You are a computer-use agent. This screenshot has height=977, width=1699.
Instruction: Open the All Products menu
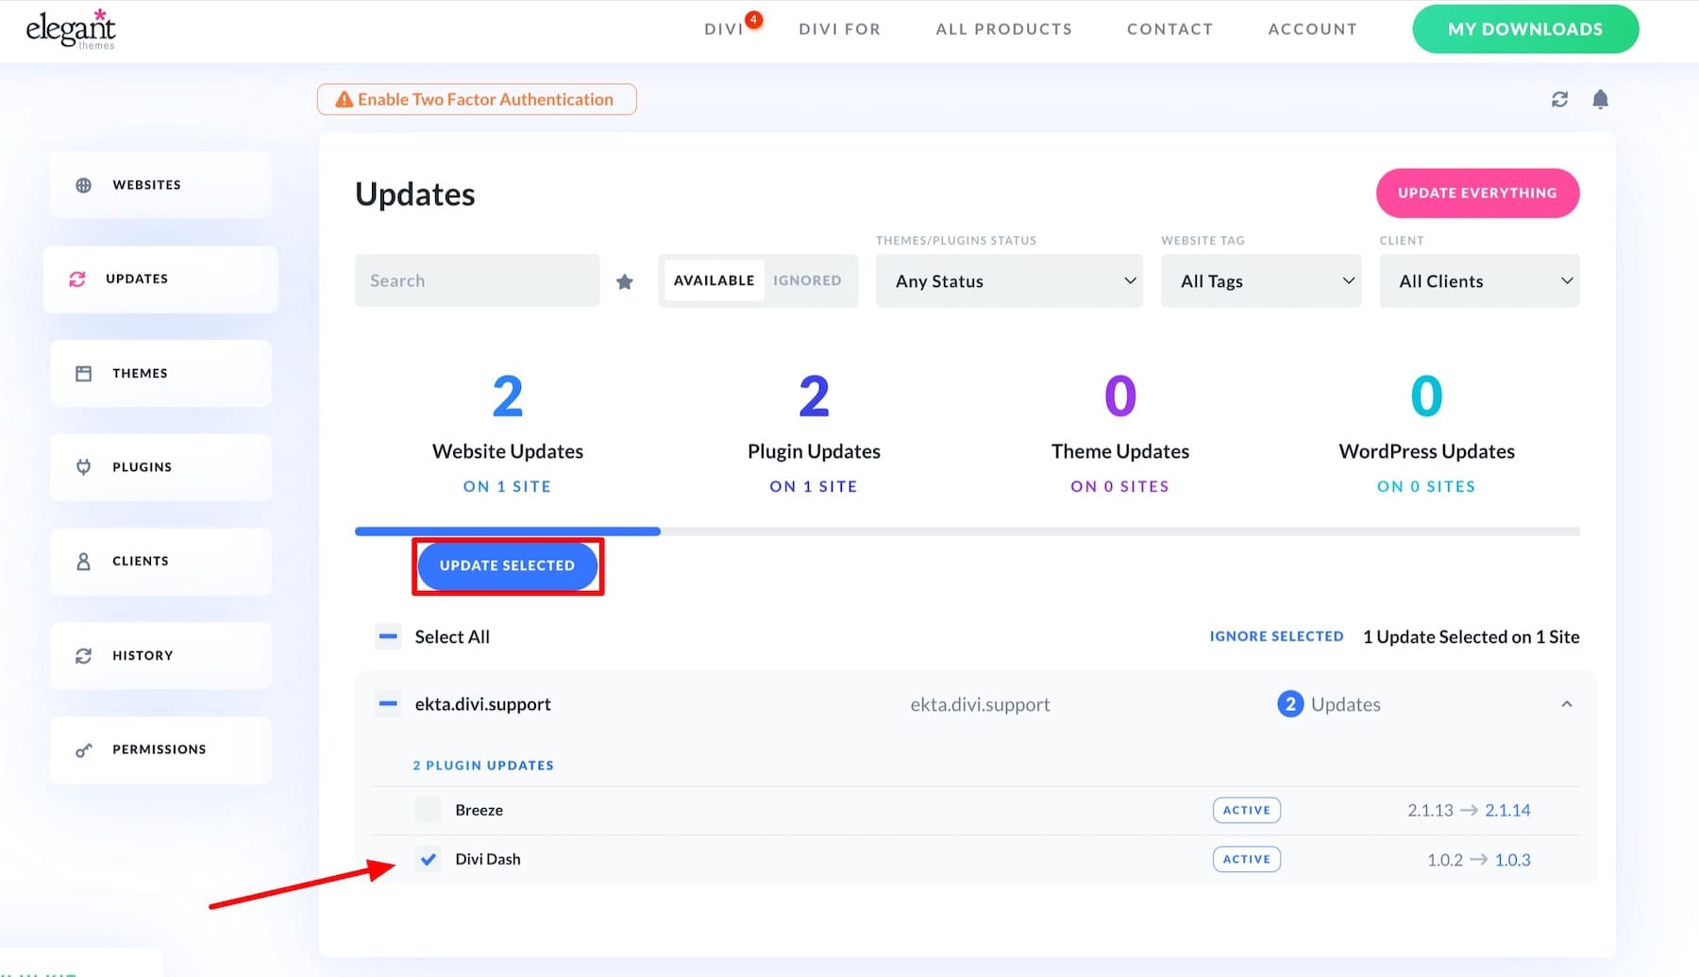[x=1003, y=28]
